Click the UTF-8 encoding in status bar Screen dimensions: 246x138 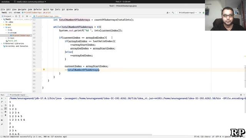click(218, 136)
